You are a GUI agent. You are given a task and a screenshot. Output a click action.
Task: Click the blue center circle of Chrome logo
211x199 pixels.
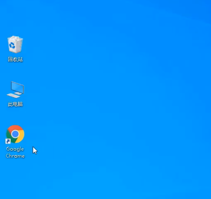[x=15, y=134]
